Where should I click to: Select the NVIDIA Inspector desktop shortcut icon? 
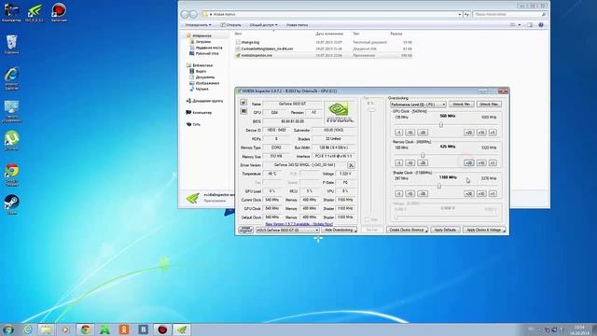tap(35, 12)
